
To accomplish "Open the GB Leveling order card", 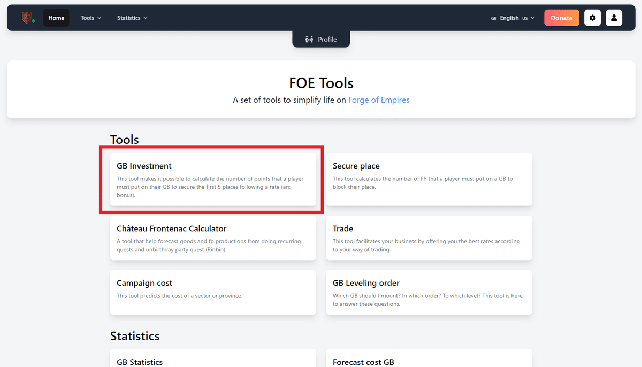I will point(429,292).
